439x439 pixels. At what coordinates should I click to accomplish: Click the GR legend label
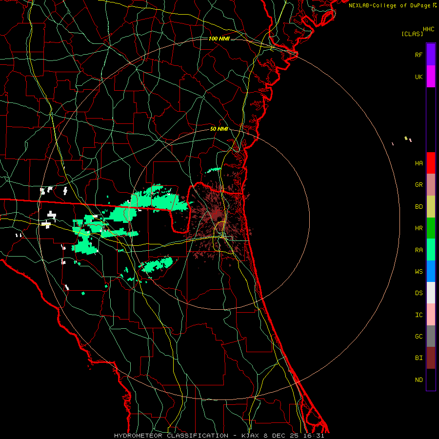(419, 185)
